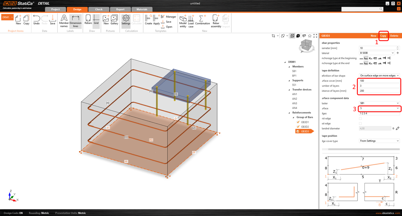This screenshot has height=216, width=402.
Task: Click the Delete button in GB3D3 header
Action: click(395, 35)
